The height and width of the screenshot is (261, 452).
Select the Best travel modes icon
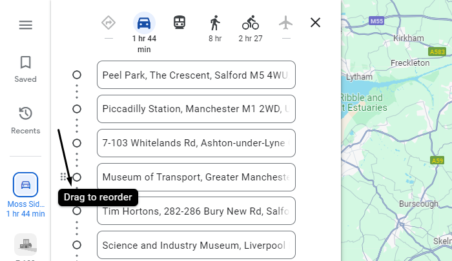[108, 23]
